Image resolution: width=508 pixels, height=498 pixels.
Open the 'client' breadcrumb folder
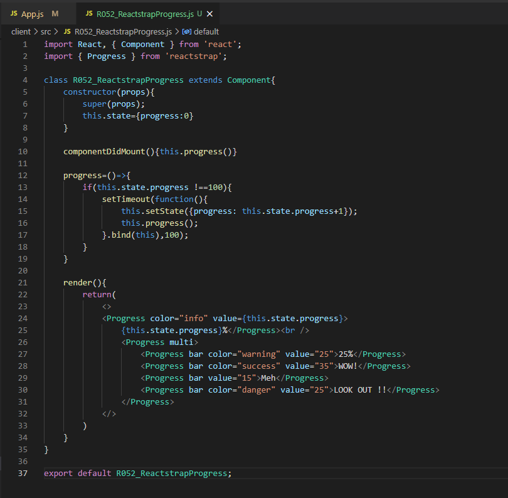click(21, 32)
